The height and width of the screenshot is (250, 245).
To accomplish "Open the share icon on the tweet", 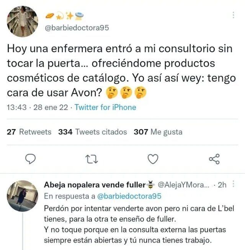I will click(x=214, y=159).
